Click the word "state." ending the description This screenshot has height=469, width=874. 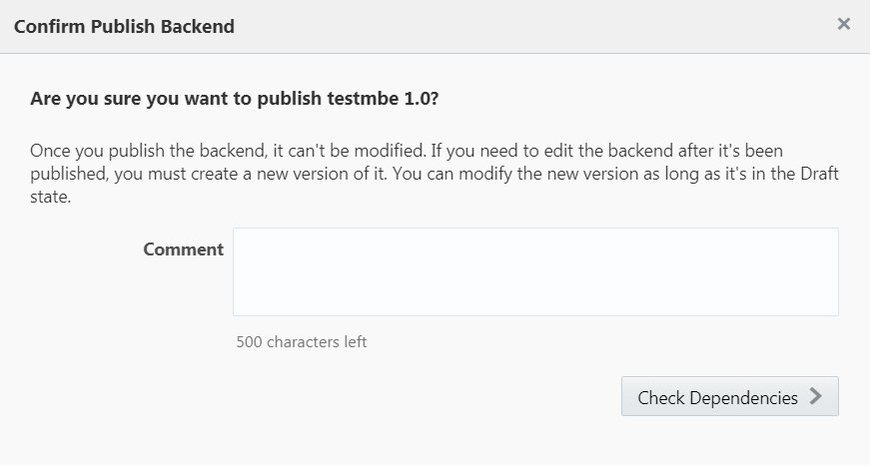[50, 197]
